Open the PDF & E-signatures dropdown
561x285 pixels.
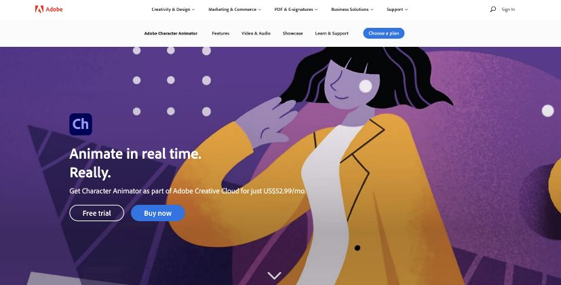pos(296,9)
